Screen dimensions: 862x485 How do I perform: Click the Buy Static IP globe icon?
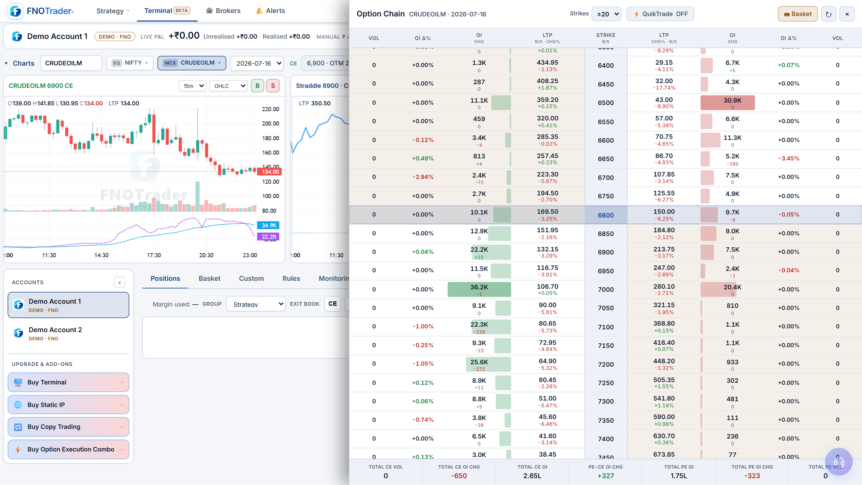click(x=18, y=405)
